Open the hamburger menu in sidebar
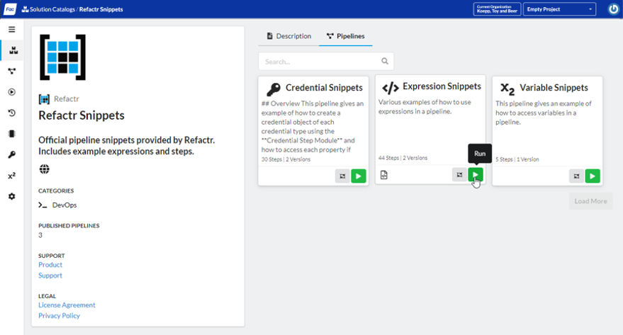This screenshot has width=623, height=335. click(x=11, y=30)
